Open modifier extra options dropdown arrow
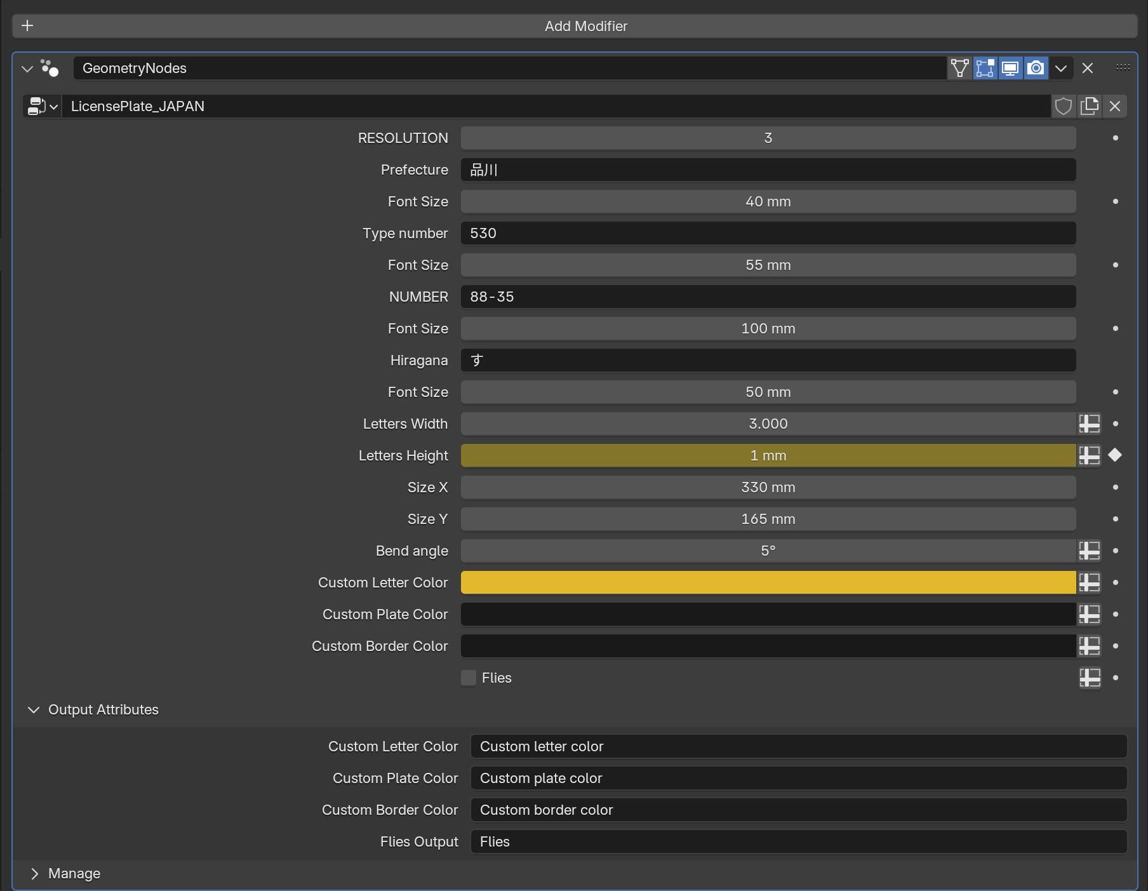1148x891 pixels. [1061, 68]
